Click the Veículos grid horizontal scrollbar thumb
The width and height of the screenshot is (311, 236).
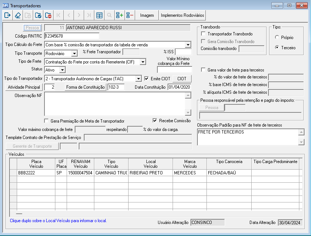(19, 214)
